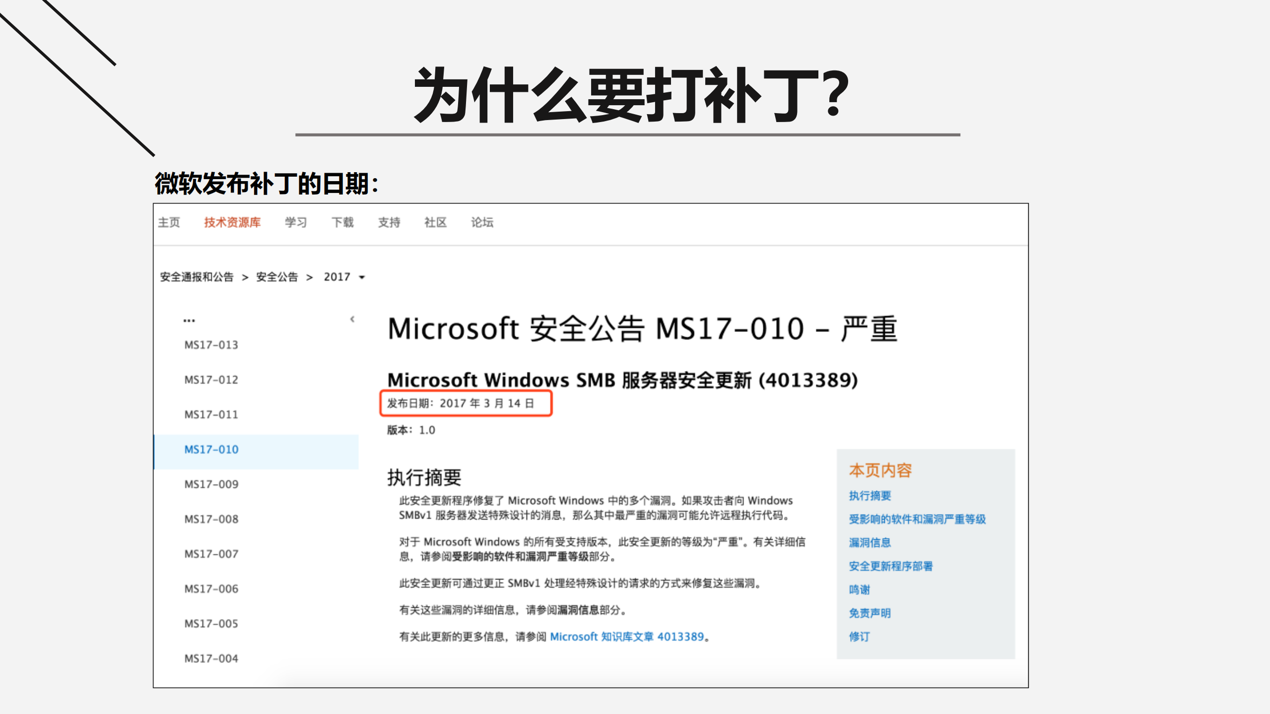The image size is (1270, 714).
Task: Navigate to 安全通报和公告 breadcrumb
Action: click(x=196, y=277)
